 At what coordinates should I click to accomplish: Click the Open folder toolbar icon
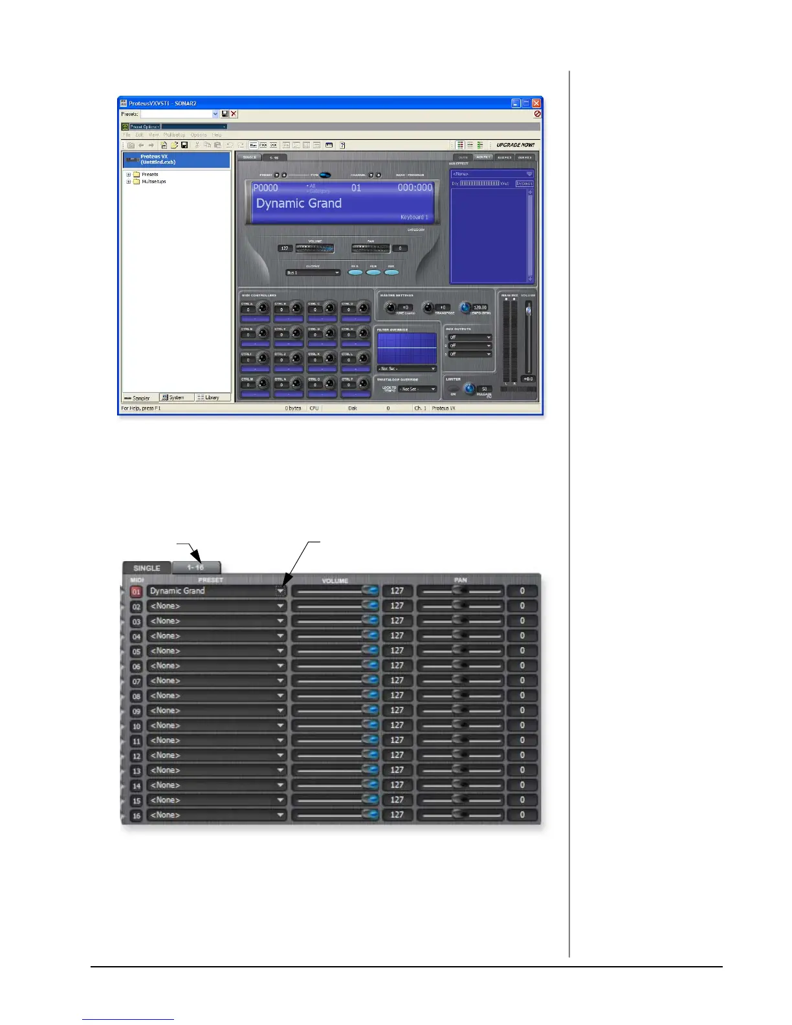[x=175, y=145]
